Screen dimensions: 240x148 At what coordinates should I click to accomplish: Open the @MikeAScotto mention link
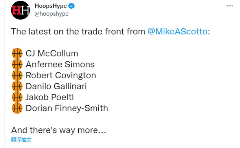coord(177,31)
